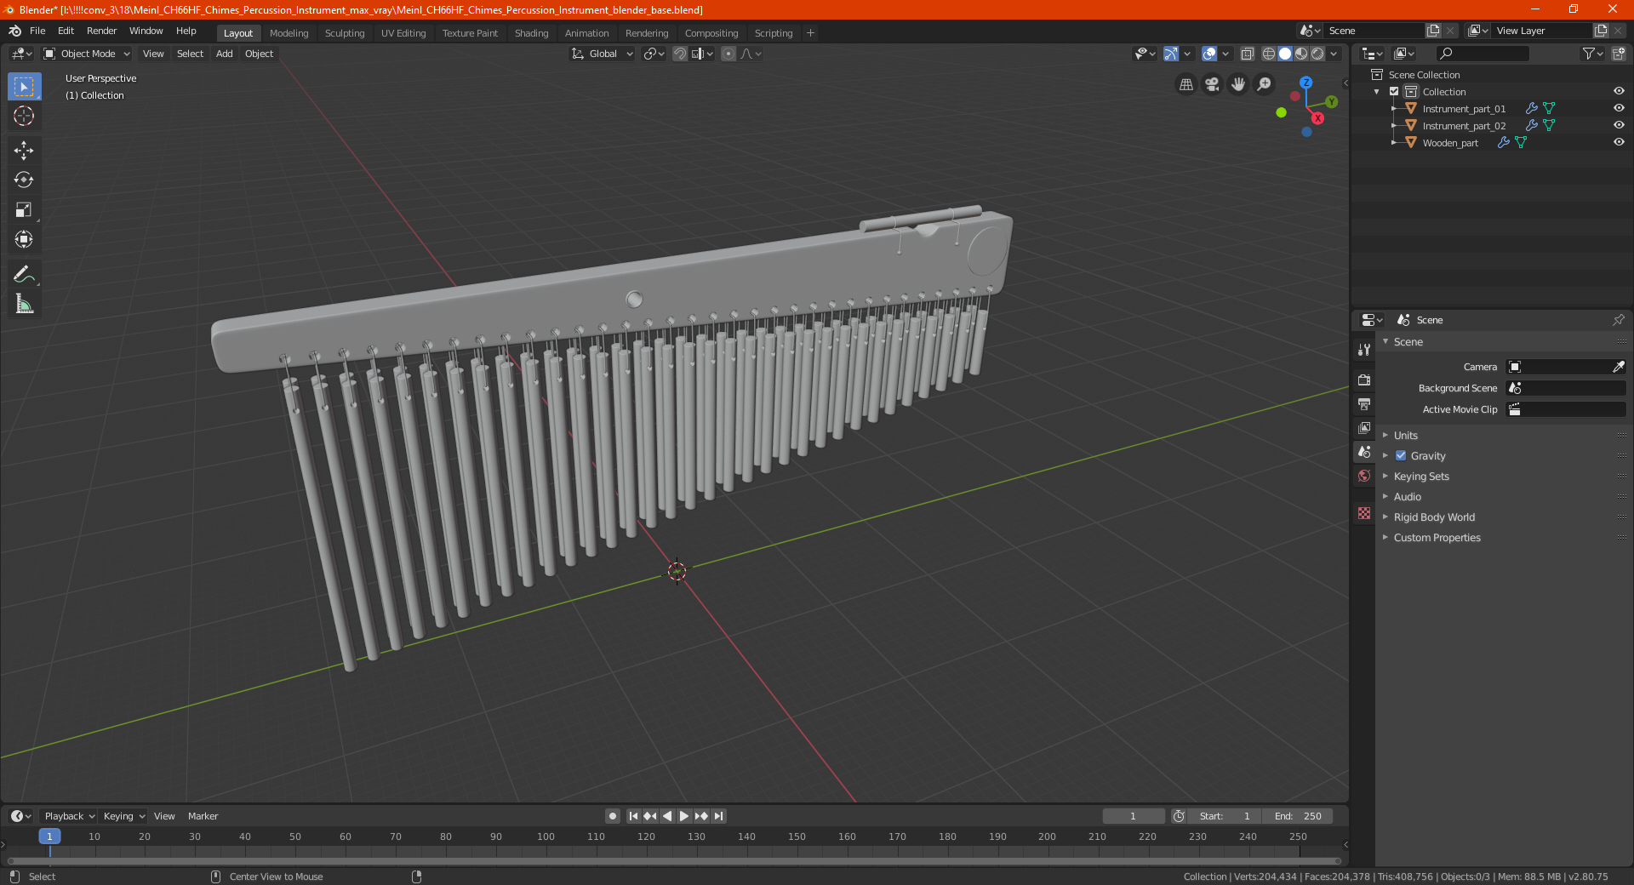Click the End frame field
The height and width of the screenshot is (885, 1634).
point(1297,816)
